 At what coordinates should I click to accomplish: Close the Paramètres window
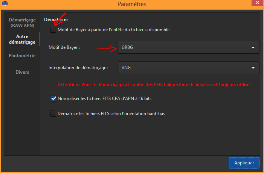(x=258, y=3)
